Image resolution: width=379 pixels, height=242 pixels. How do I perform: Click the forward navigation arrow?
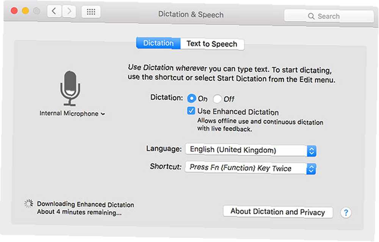coord(68,11)
